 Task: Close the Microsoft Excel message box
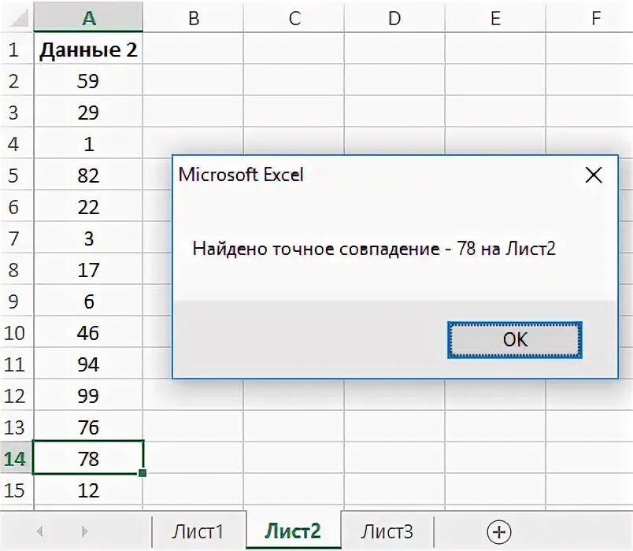coord(593,175)
